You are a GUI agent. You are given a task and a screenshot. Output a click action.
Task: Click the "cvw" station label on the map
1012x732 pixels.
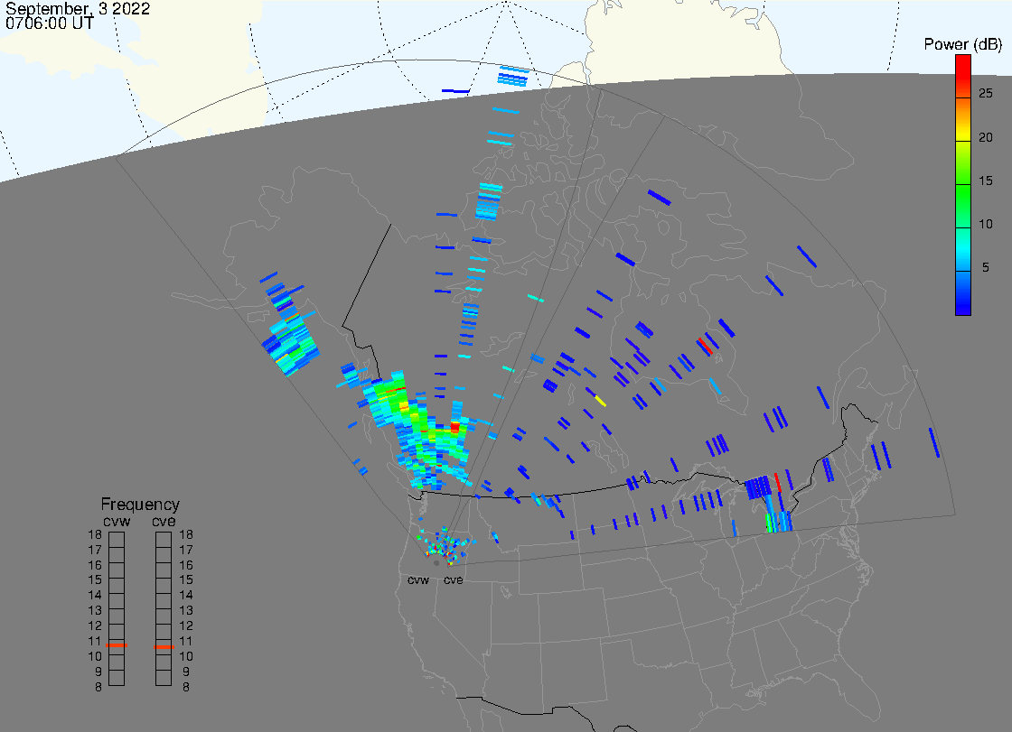(418, 580)
